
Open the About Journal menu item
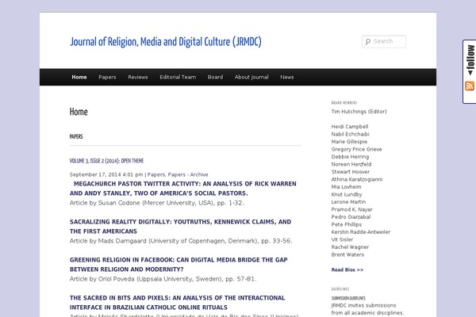(x=251, y=77)
